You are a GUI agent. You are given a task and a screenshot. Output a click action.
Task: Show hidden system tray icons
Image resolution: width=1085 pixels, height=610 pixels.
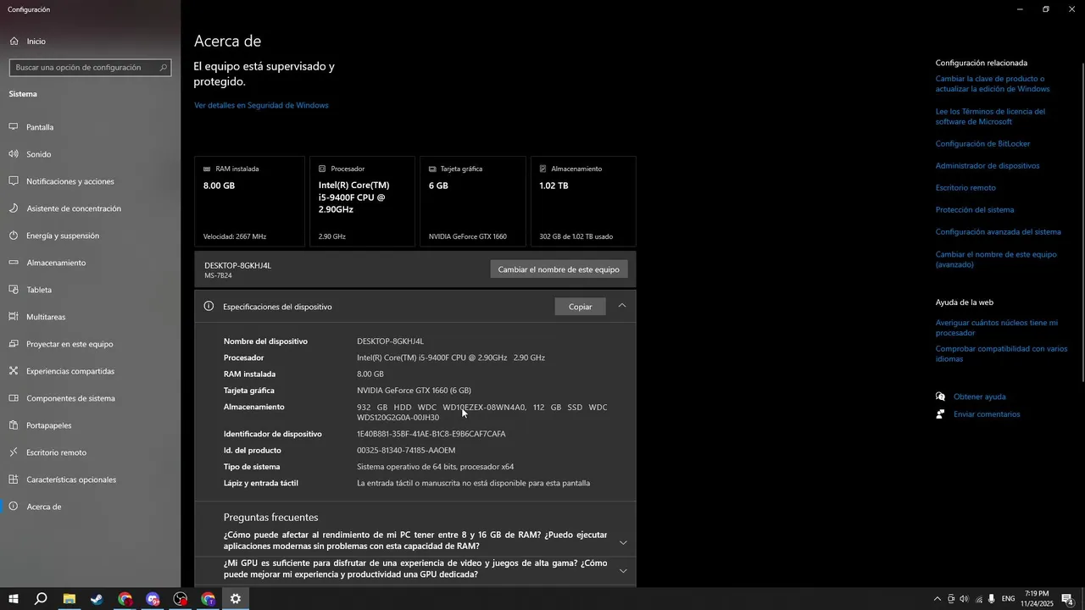[x=937, y=599]
